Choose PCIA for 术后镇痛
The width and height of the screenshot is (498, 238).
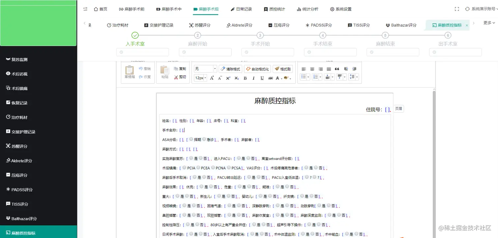click(x=184, y=168)
